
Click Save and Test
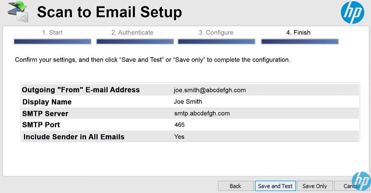pos(275,186)
